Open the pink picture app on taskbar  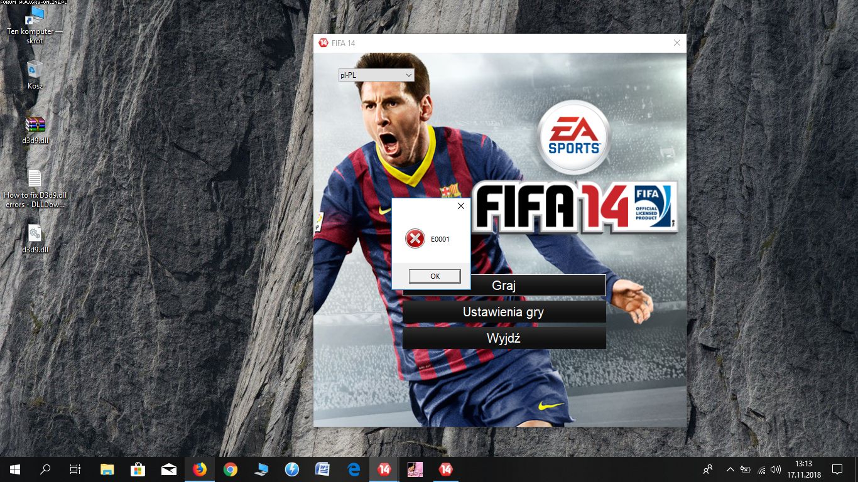[x=415, y=469]
